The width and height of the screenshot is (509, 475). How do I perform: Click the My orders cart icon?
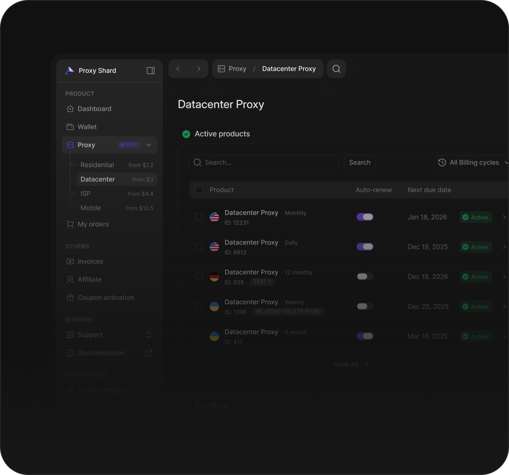coord(70,224)
